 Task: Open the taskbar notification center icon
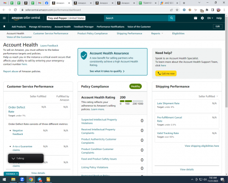[222, 179]
